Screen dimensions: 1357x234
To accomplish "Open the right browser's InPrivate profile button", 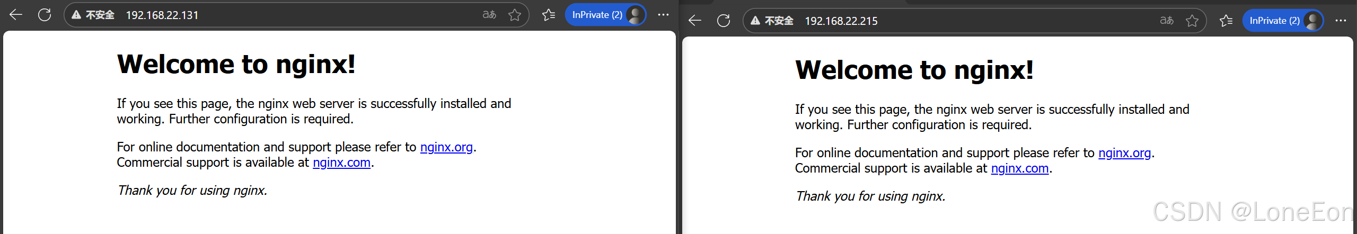I will tap(1283, 21).
